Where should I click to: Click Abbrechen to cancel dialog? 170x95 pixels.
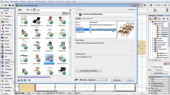tap(117, 80)
